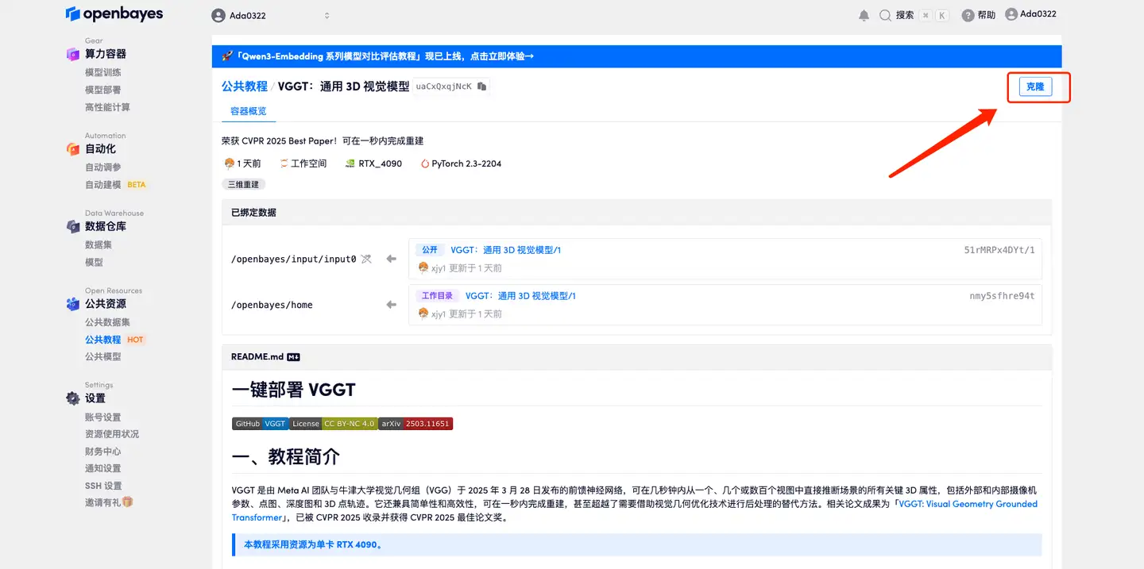Screen dimensions: 1144x569
Task: Click the 设置 Settings gear icon
Action: click(x=73, y=398)
